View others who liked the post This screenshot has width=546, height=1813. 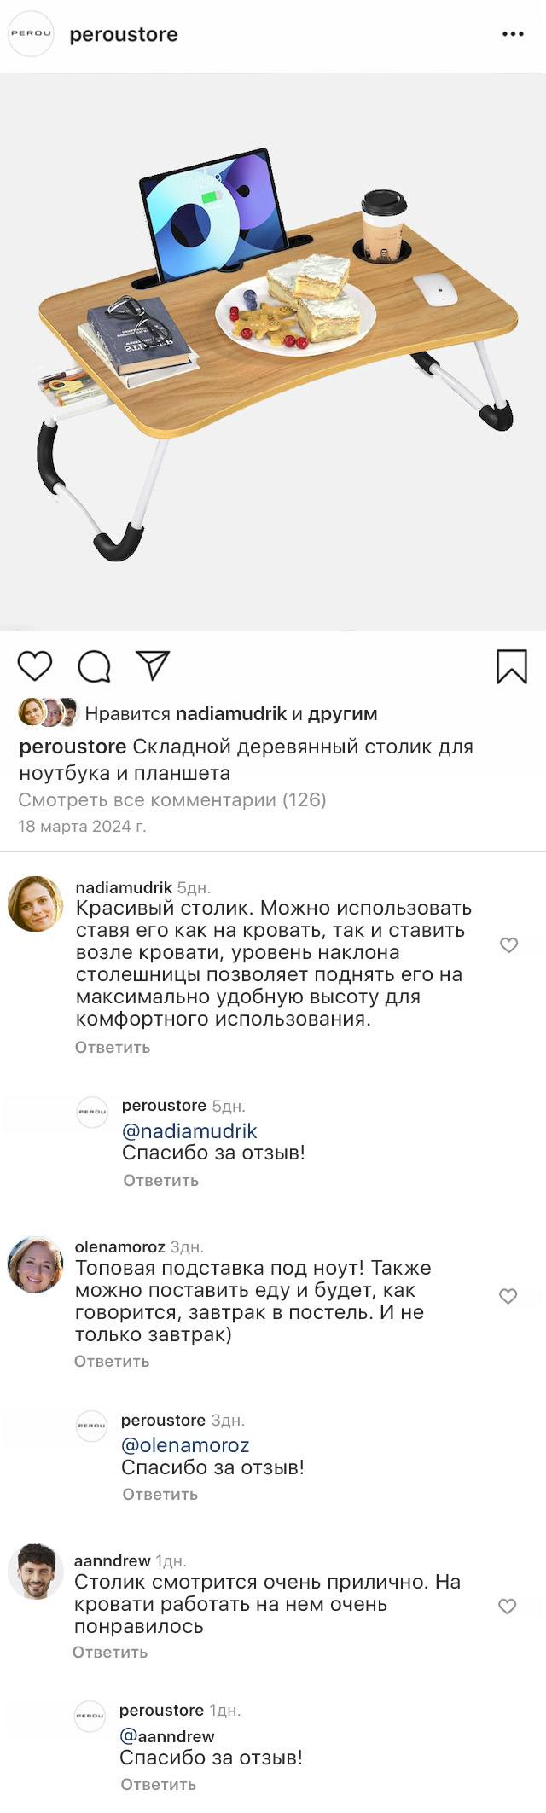pyautogui.click(x=342, y=713)
